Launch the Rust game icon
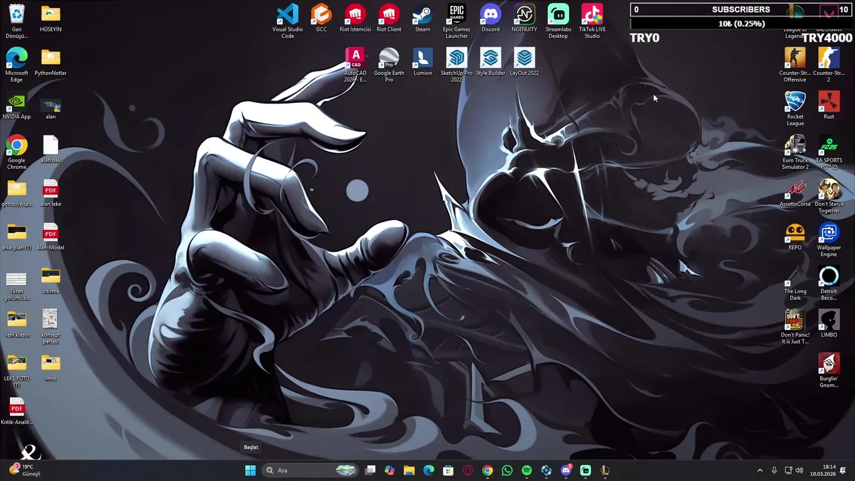Image resolution: width=855 pixels, height=481 pixels. tap(828, 106)
